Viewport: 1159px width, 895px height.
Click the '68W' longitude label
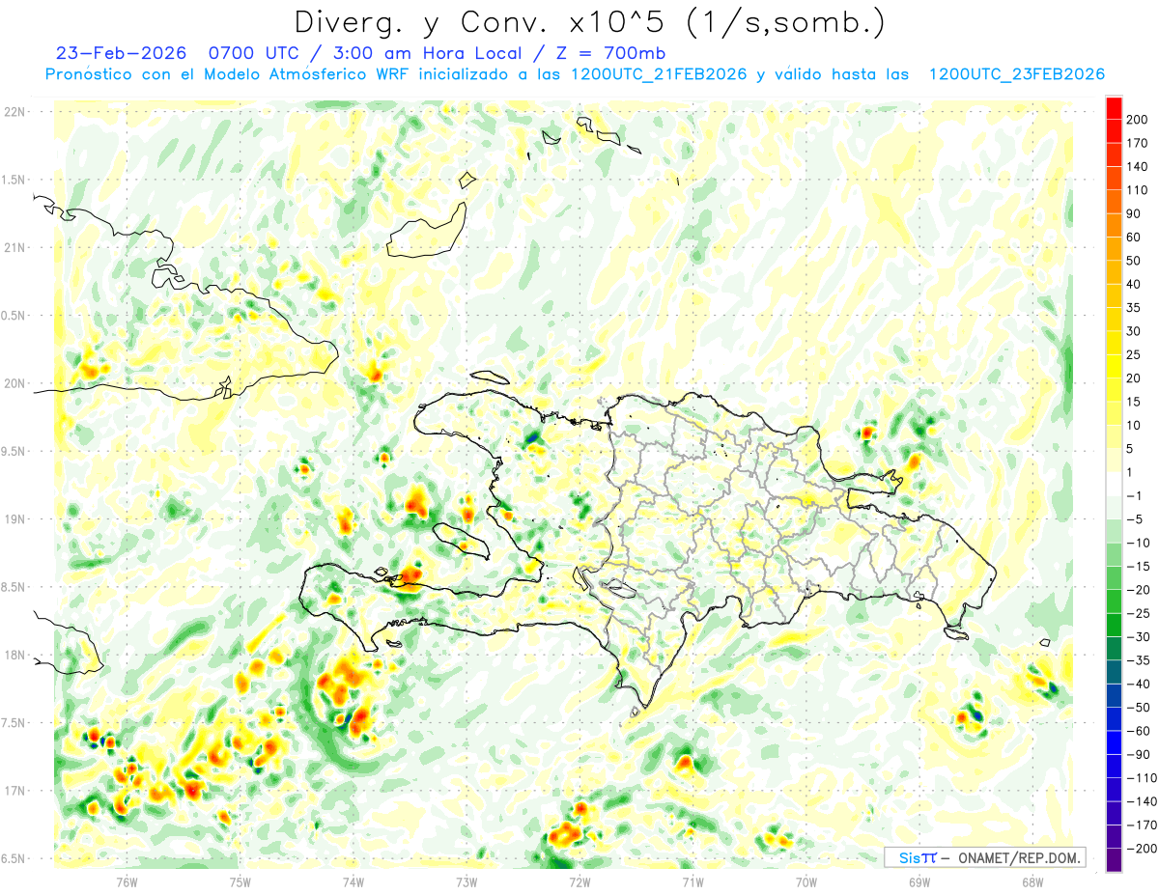[1032, 881]
